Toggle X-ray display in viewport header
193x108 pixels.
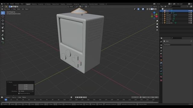coord(147,9)
